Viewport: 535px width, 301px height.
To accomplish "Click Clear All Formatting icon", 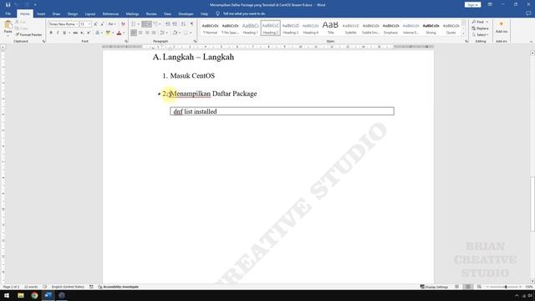I will (x=123, y=24).
